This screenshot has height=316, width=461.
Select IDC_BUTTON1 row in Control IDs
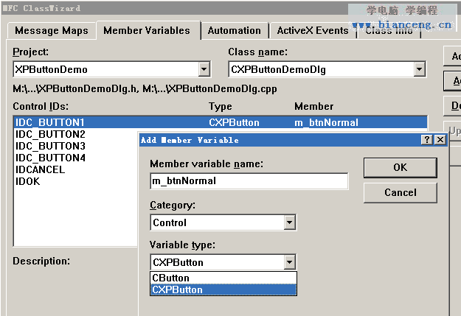point(221,122)
